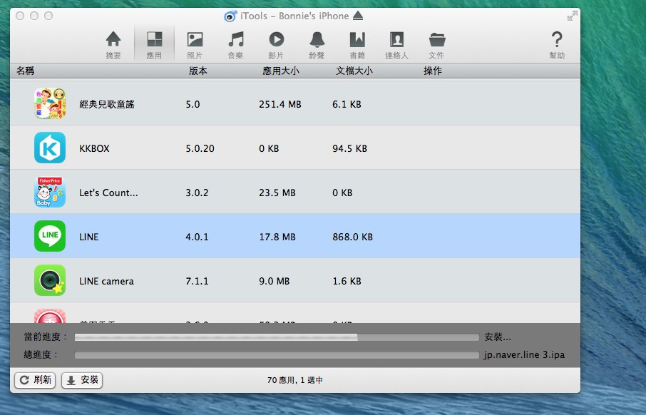The image size is (646, 415).
Task: Click the 操作 actions column header
Action: click(433, 71)
